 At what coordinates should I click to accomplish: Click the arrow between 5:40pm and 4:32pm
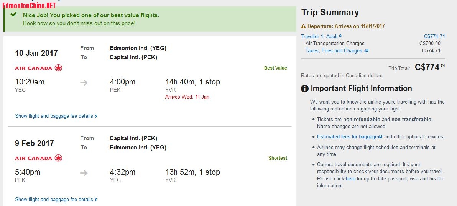point(84,173)
